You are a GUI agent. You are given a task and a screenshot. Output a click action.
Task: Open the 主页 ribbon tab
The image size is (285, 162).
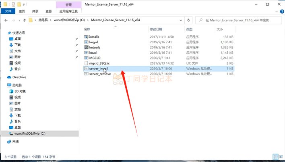tap(22, 11)
